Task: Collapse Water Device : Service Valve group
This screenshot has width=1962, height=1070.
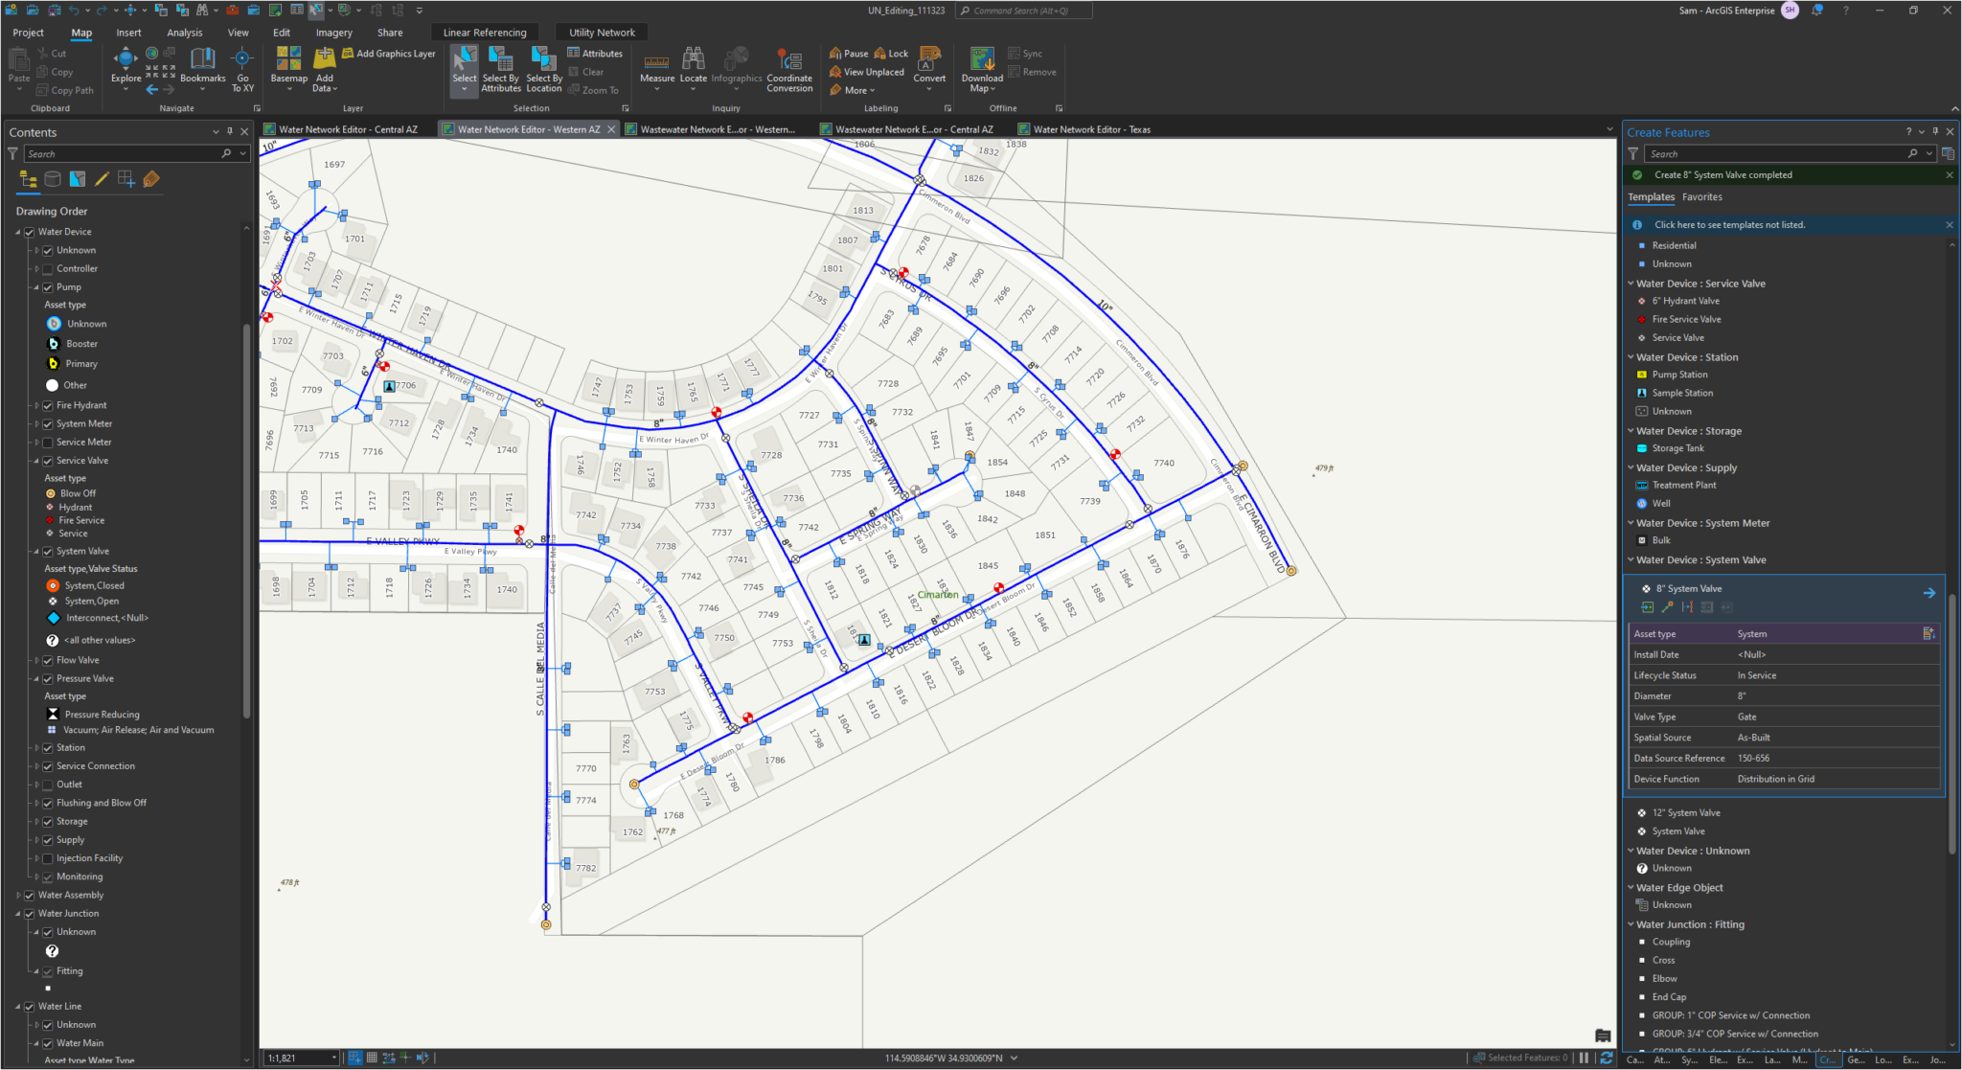Action: pos(1631,284)
